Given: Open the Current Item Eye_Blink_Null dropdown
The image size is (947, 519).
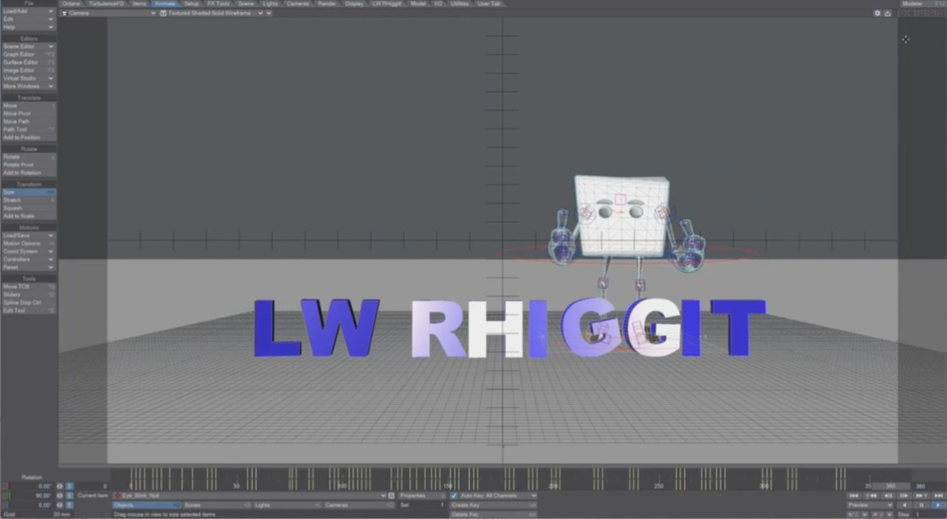Looking at the screenshot, I should coord(249,495).
